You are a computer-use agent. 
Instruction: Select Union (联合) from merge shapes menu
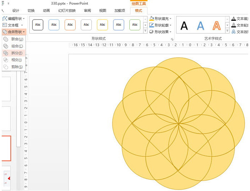coord(17,39)
